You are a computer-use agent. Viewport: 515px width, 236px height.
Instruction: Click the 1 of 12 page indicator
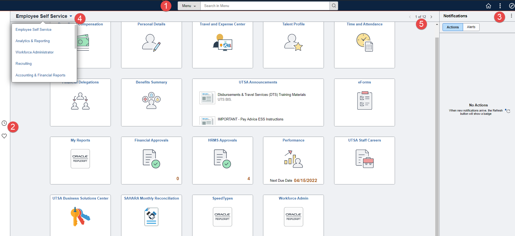(420, 17)
